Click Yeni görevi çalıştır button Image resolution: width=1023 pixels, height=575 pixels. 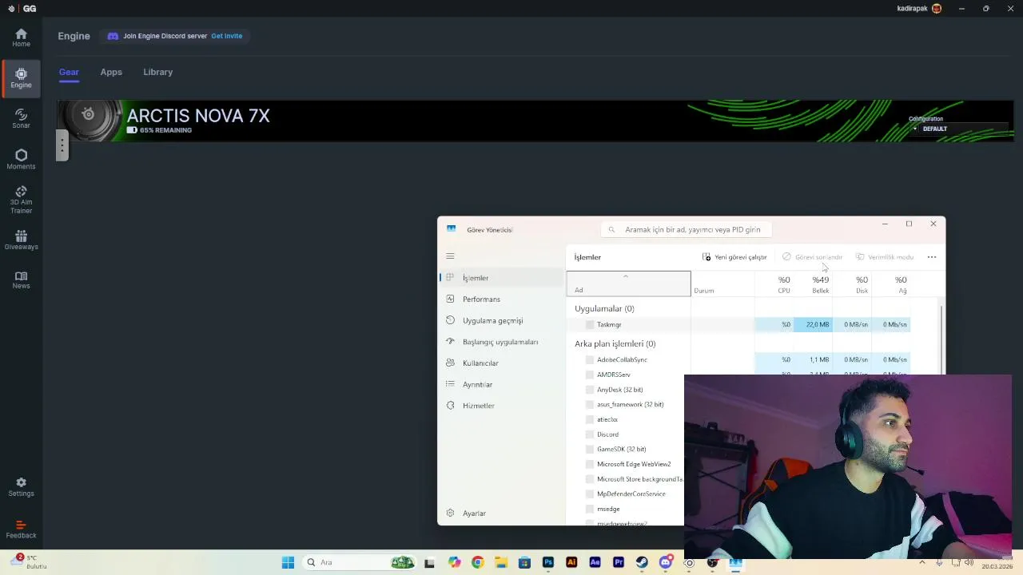pos(734,257)
